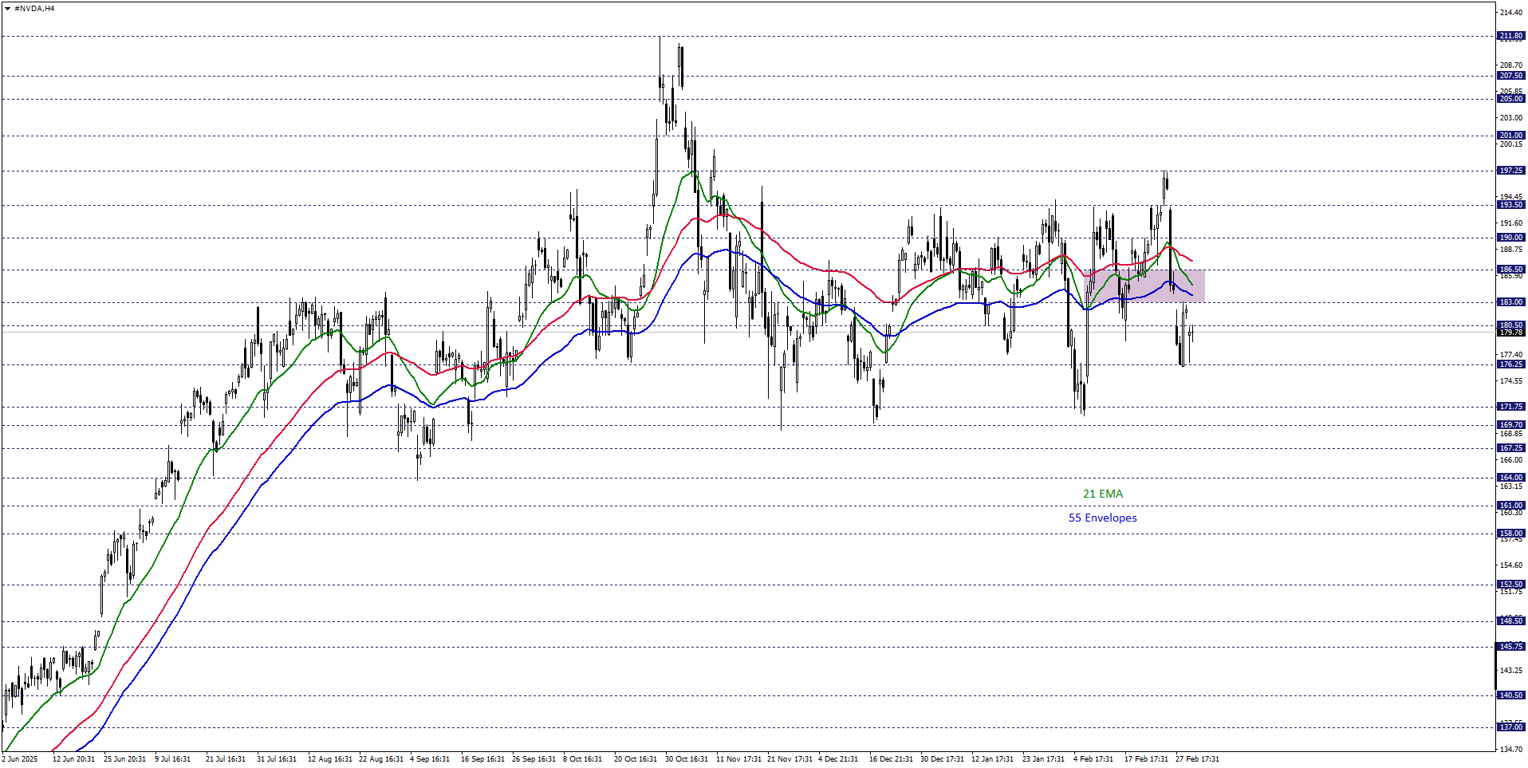Click the 201.00 price level tag
The image size is (1528, 768).
pyautogui.click(x=1510, y=136)
